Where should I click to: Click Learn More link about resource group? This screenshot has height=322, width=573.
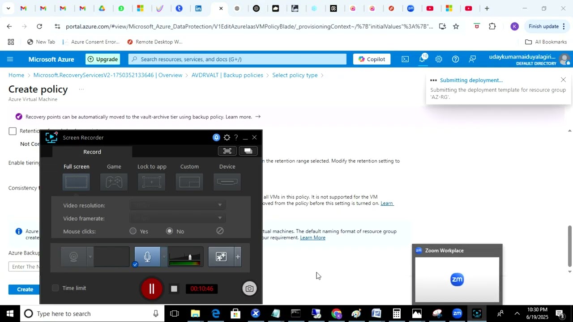coord(312,237)
